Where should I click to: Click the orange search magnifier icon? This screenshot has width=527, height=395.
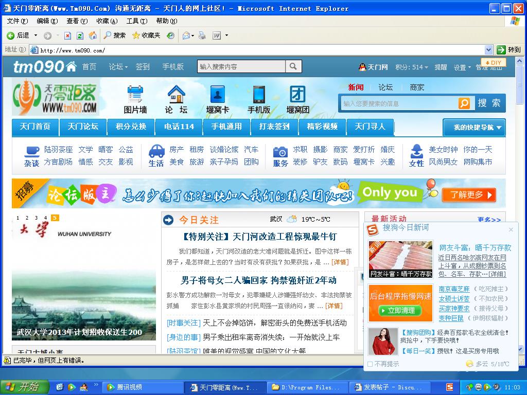pyautogui.click(x=464, y=103)
